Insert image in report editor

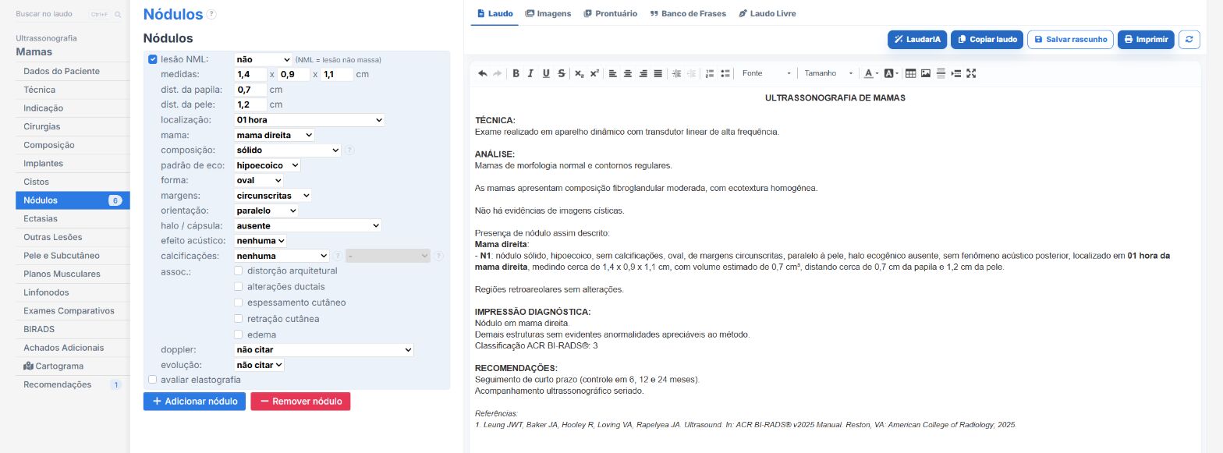[x=926, y=73]
